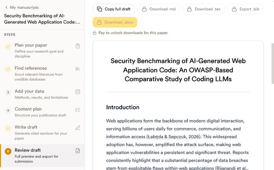Click the Introduction heading
Screen dimensions: 274x170
pyautogui.click(x=123, y=107)
